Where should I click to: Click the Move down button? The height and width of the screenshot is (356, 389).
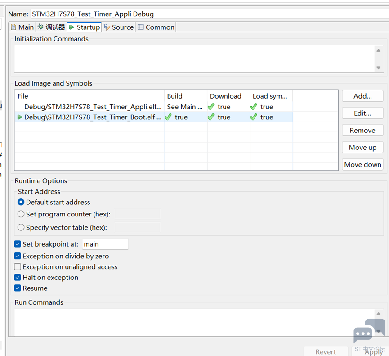(x=362, y=165)
